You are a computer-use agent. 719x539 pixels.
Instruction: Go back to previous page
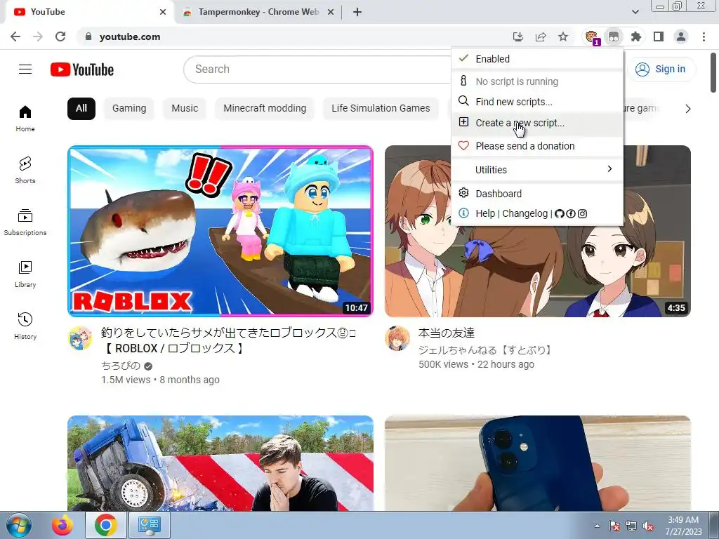15,36
